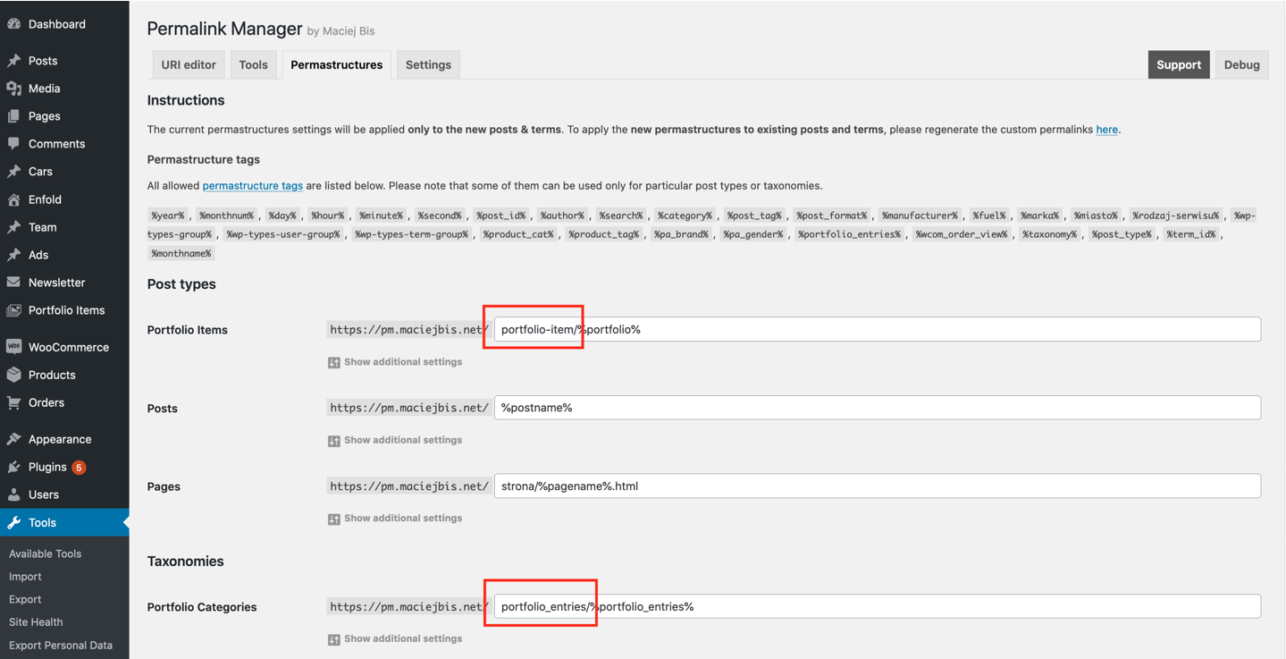The image size is (1286, 659).
Task: Click the 'here' regenerate permalinks link
Action: (x=1106, y=129)
